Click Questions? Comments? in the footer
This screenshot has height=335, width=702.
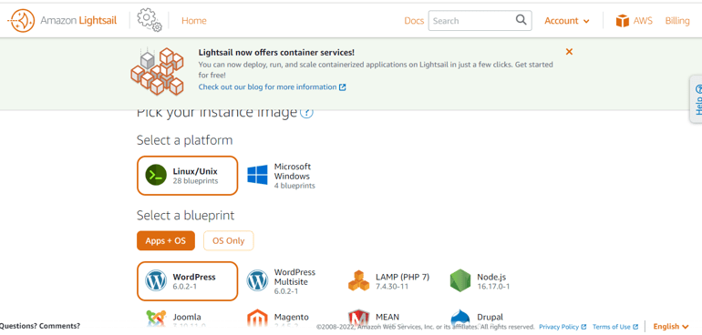point(40,326)
